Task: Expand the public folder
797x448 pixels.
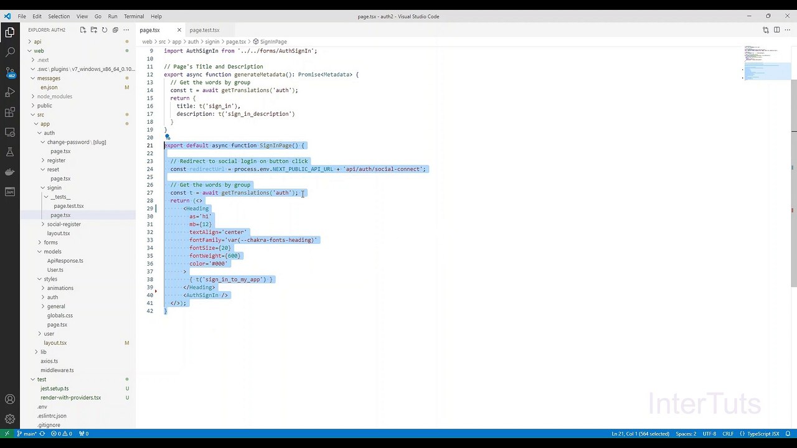Action: point(45,106)
